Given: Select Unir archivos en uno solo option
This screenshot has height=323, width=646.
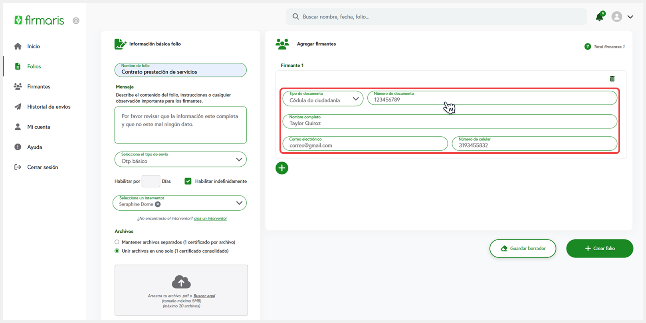Looking at the screenshot, I should pyautogui.click(x=117, y=251).
